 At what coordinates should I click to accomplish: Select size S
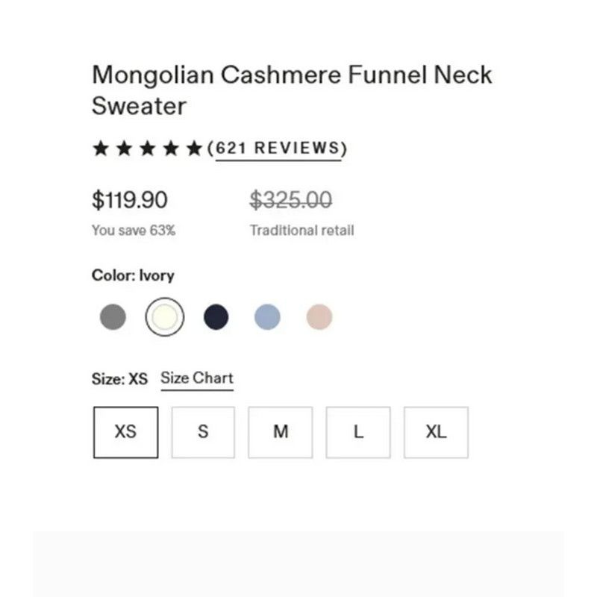[203, 432]
